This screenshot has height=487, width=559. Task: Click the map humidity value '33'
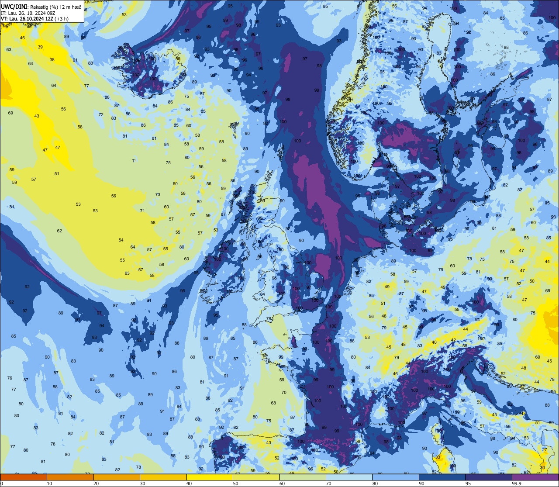438,457
